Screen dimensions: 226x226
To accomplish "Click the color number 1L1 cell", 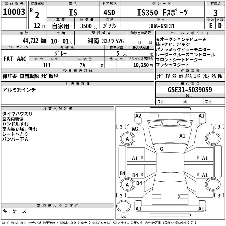I will (x=47, y=65).
